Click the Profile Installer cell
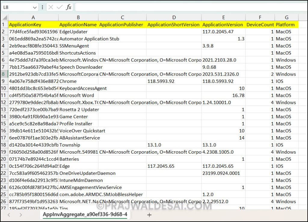This screenshot has width=308, height=222. pyautogui.click(x=78, y=124)
